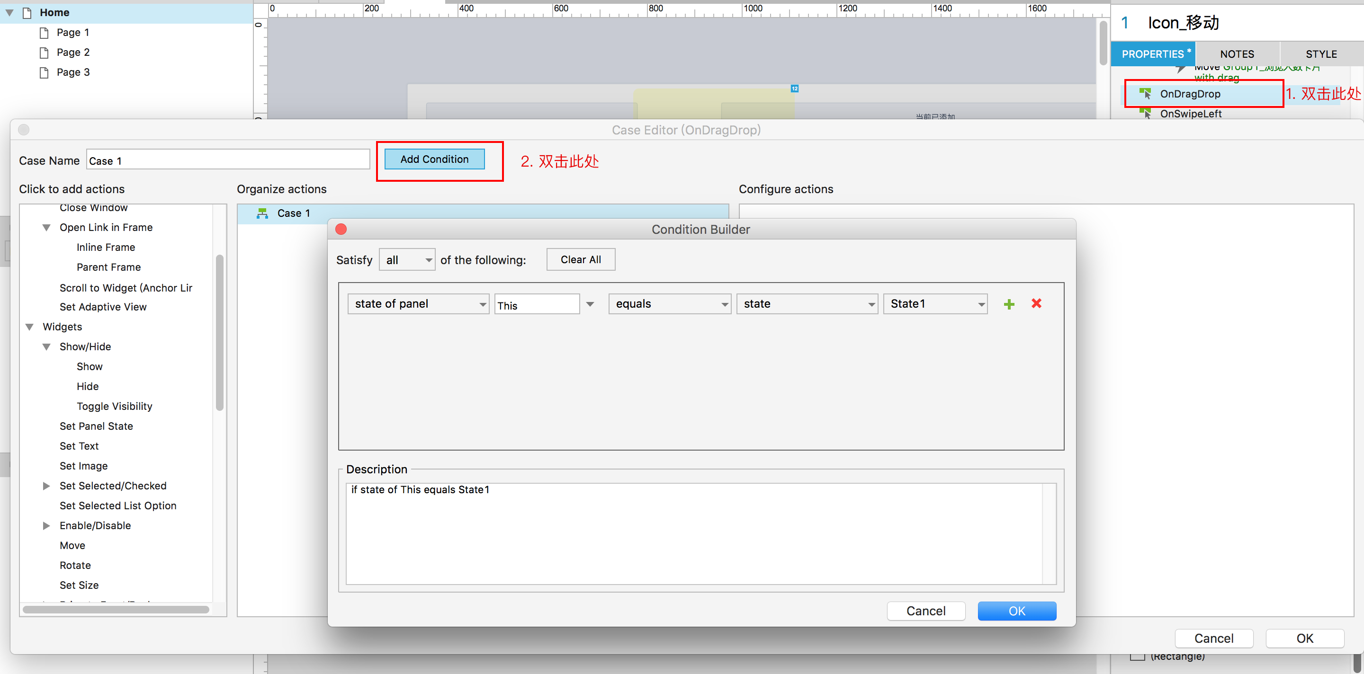Click the green plus add-condition-row icon
Viewport: 1364px width, 674px height.
point(1009,304)
